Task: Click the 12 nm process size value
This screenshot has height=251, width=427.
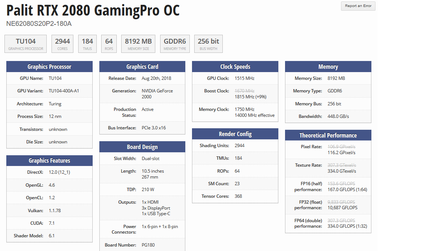Action: (x=55, y=116)
